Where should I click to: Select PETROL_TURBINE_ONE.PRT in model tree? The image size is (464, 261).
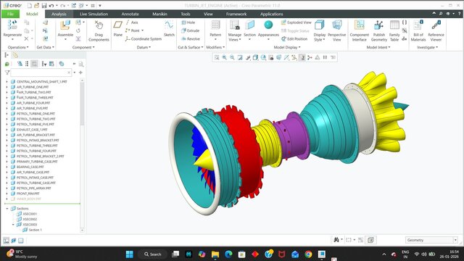(x=36, y=114)
